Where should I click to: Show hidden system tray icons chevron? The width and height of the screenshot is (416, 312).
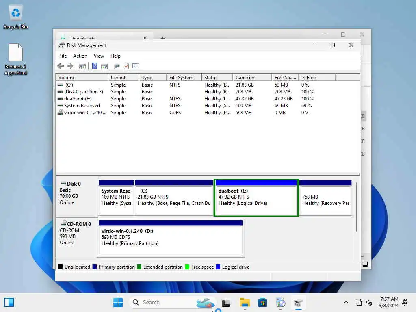346,302
